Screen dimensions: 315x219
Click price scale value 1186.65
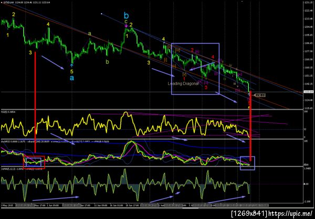(x=308, y=43)
